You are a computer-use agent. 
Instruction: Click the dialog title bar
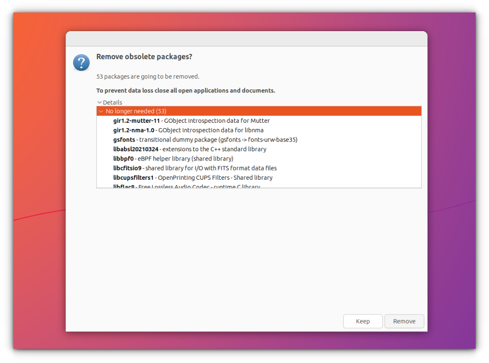[x=247, y=39]
